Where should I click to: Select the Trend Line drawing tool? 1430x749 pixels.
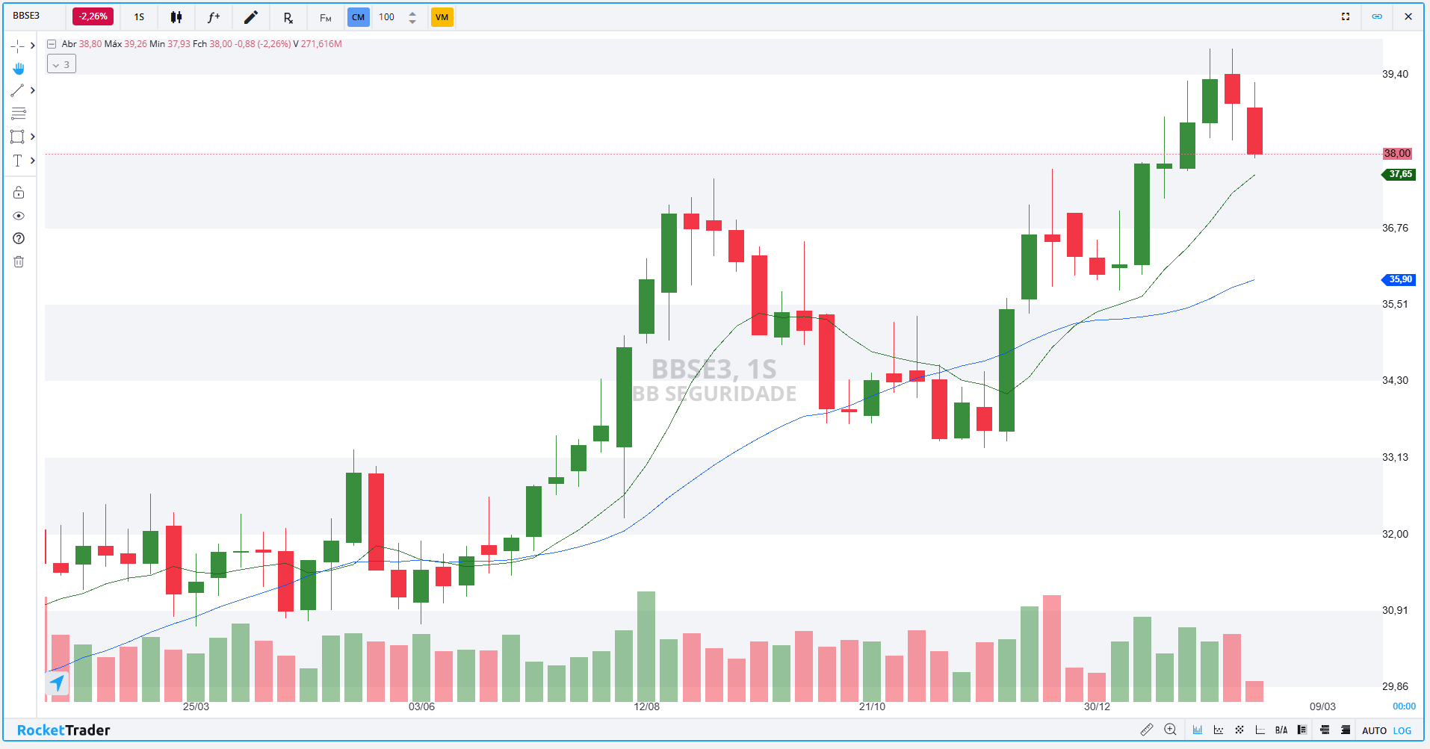point(18,90)
